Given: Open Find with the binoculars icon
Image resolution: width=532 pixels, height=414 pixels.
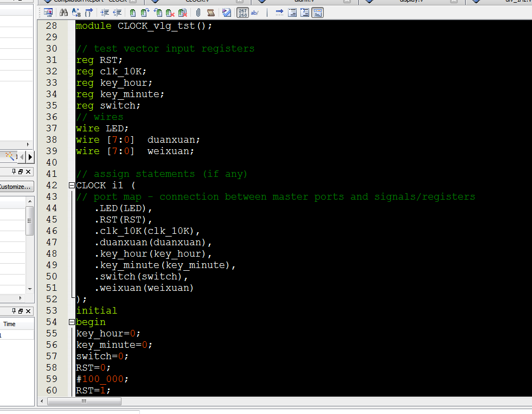Looking at the screenshot, I should click(x=64, y=13).
